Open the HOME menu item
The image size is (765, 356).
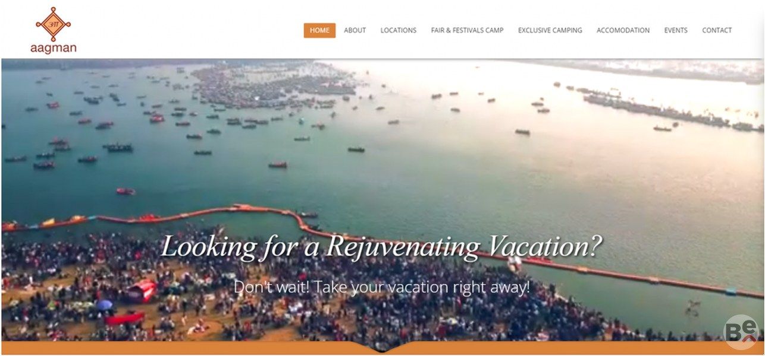[319, 30]
